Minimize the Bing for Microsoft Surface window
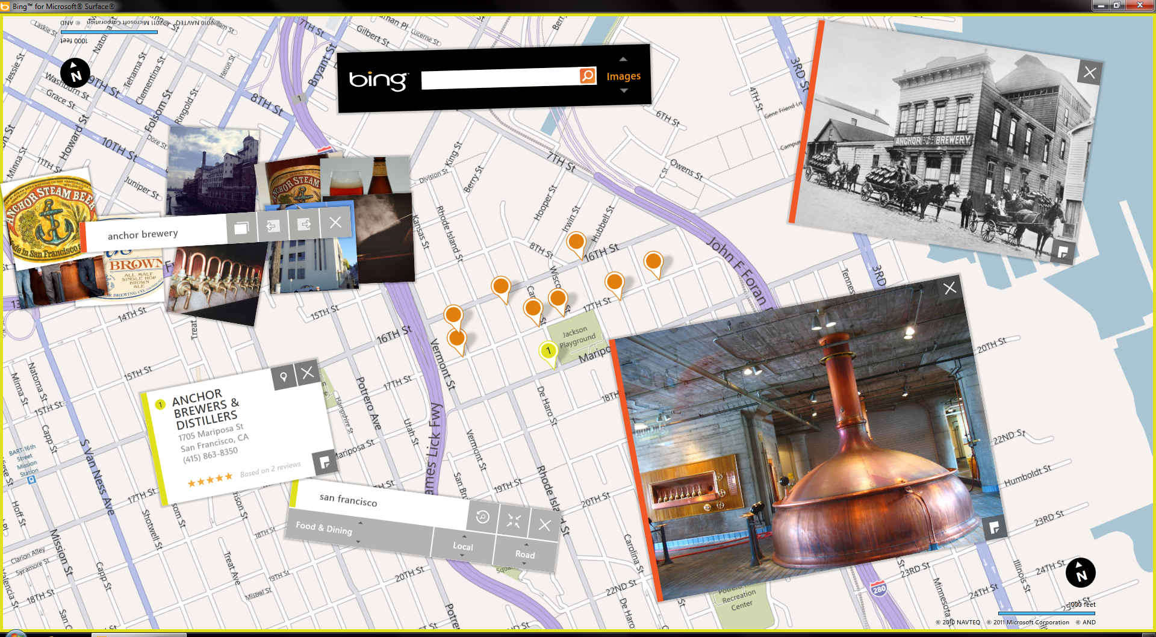 (x=1102, y=5)
